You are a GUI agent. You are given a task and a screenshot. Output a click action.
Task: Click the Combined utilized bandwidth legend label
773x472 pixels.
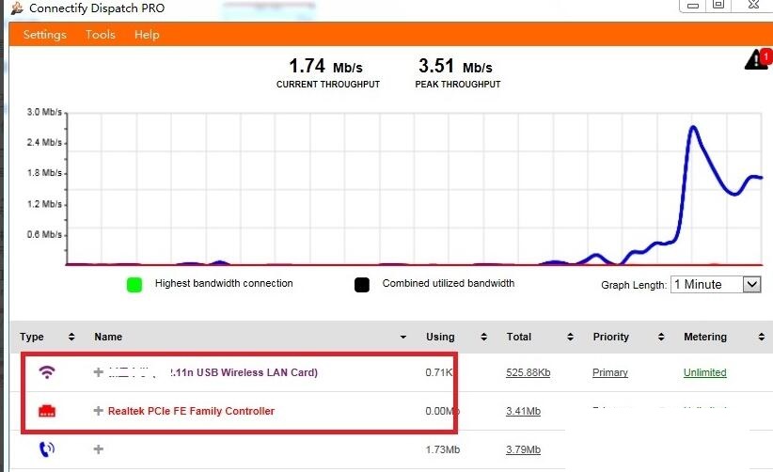tap(449, 283)
